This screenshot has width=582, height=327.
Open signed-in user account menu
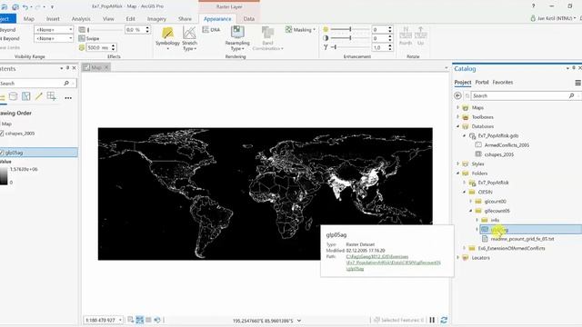point(554,18)
